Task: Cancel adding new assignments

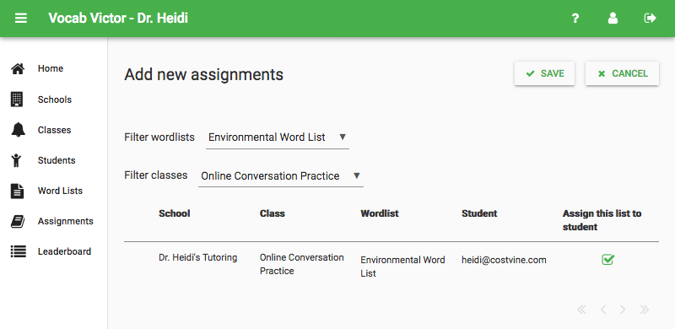Action: click(622, 73)
